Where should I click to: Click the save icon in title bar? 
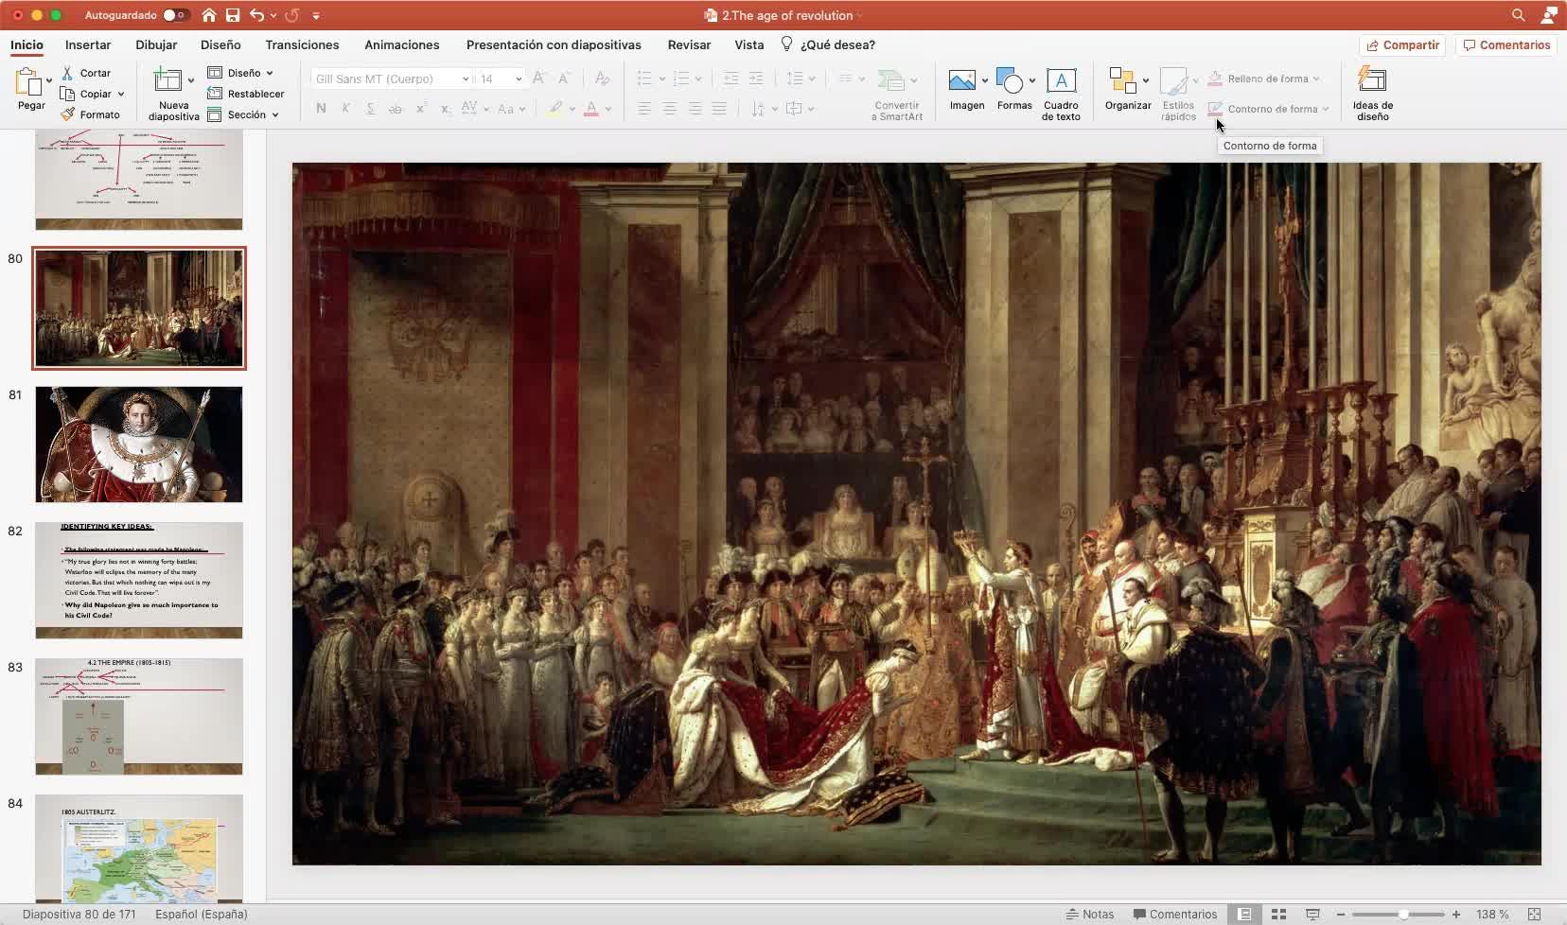pos(233,15)
